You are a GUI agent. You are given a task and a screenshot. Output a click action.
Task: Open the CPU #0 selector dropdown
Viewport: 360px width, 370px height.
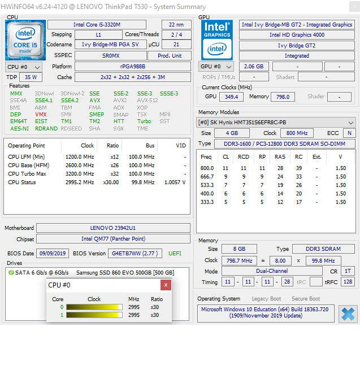pyautogui.click(x=24, y=67)
